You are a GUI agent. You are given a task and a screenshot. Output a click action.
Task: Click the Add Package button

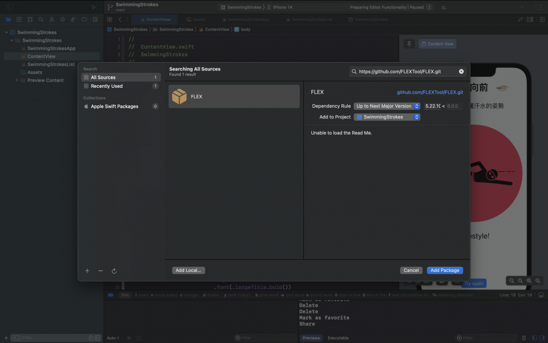pos(445,270)
